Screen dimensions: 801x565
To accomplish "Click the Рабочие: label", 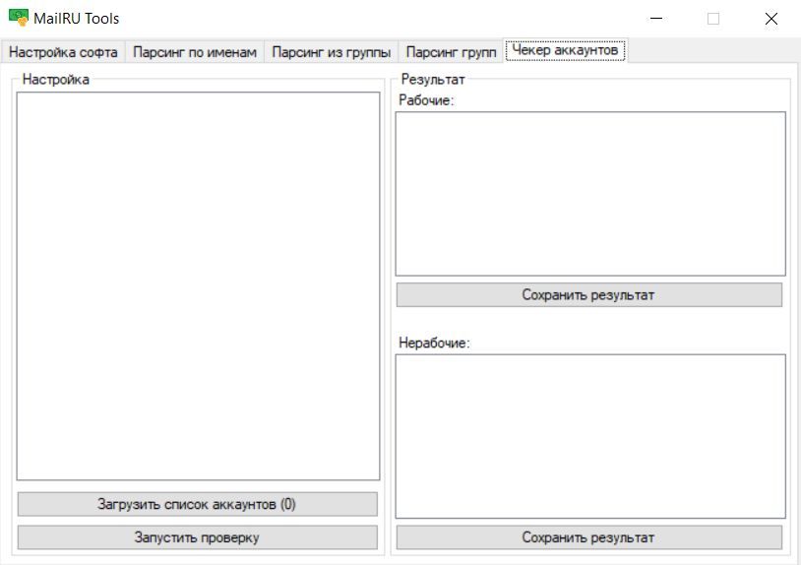I will [x=426, y=100].
